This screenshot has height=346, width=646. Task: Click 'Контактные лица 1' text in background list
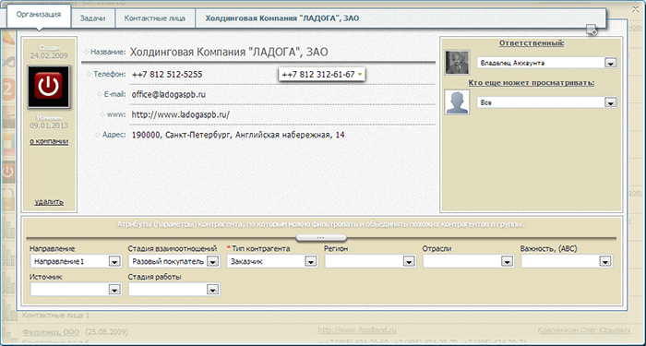coord(55,316)
